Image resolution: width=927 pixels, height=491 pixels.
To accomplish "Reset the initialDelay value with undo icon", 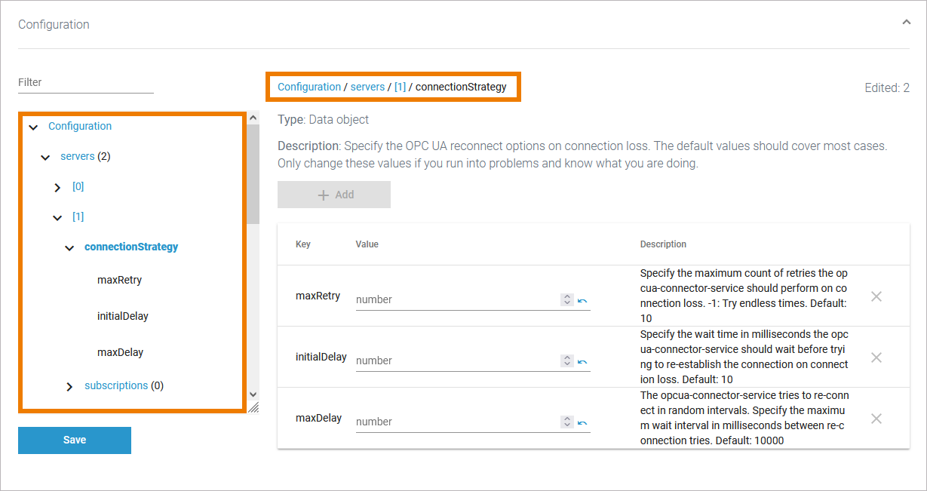I will [x=582, y=361].
